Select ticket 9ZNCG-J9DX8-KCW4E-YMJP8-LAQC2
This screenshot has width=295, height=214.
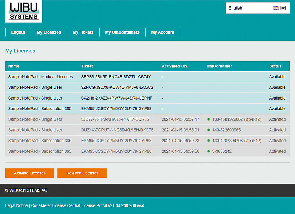click(x=117, y=87)
